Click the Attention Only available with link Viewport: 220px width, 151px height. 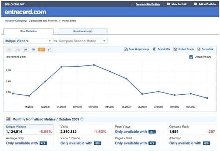pyautogui.click(x=185, y=143)
